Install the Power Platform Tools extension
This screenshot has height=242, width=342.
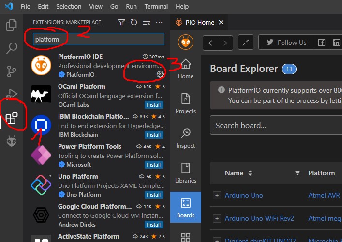[x=153, y=165]
